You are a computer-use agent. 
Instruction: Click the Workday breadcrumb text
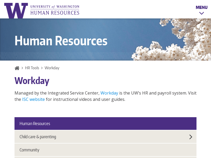click(x=52, y=68)
